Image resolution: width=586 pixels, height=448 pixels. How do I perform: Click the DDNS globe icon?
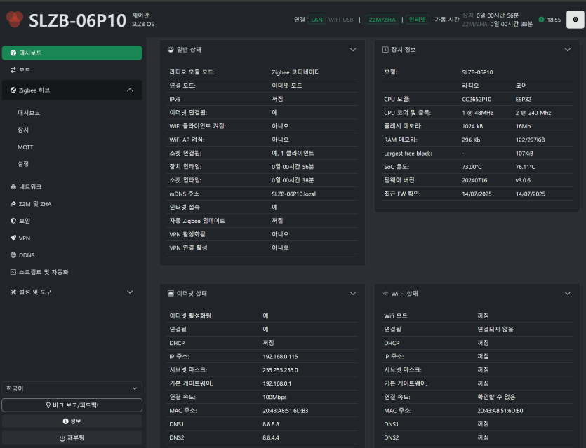click(13, 255)
